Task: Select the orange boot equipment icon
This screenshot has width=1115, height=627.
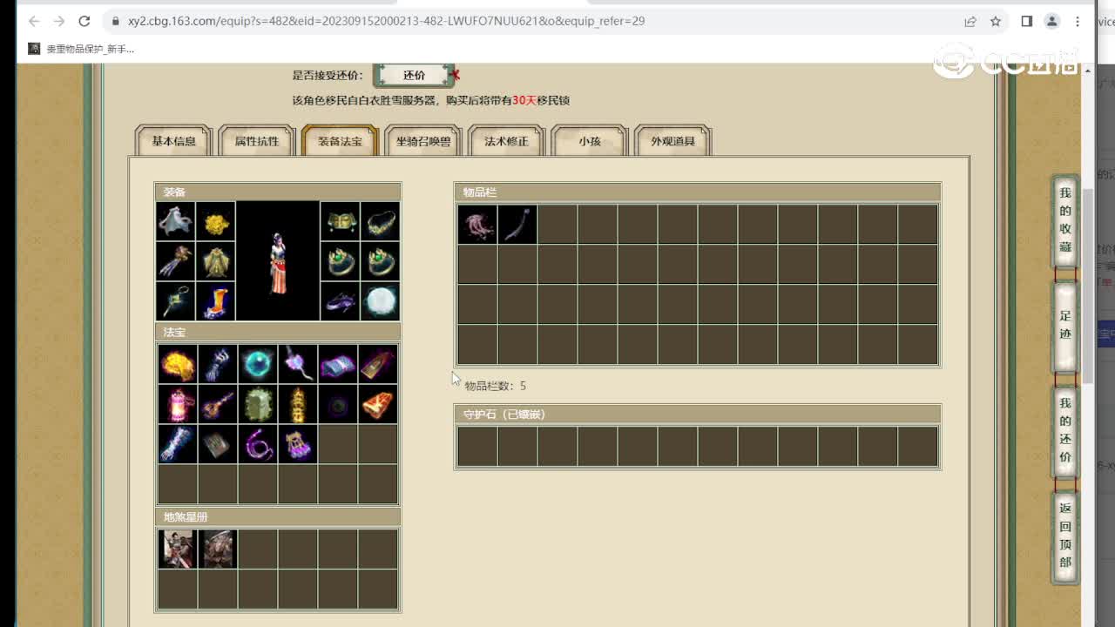Action: pyautogui.click(x=215, y=301)
